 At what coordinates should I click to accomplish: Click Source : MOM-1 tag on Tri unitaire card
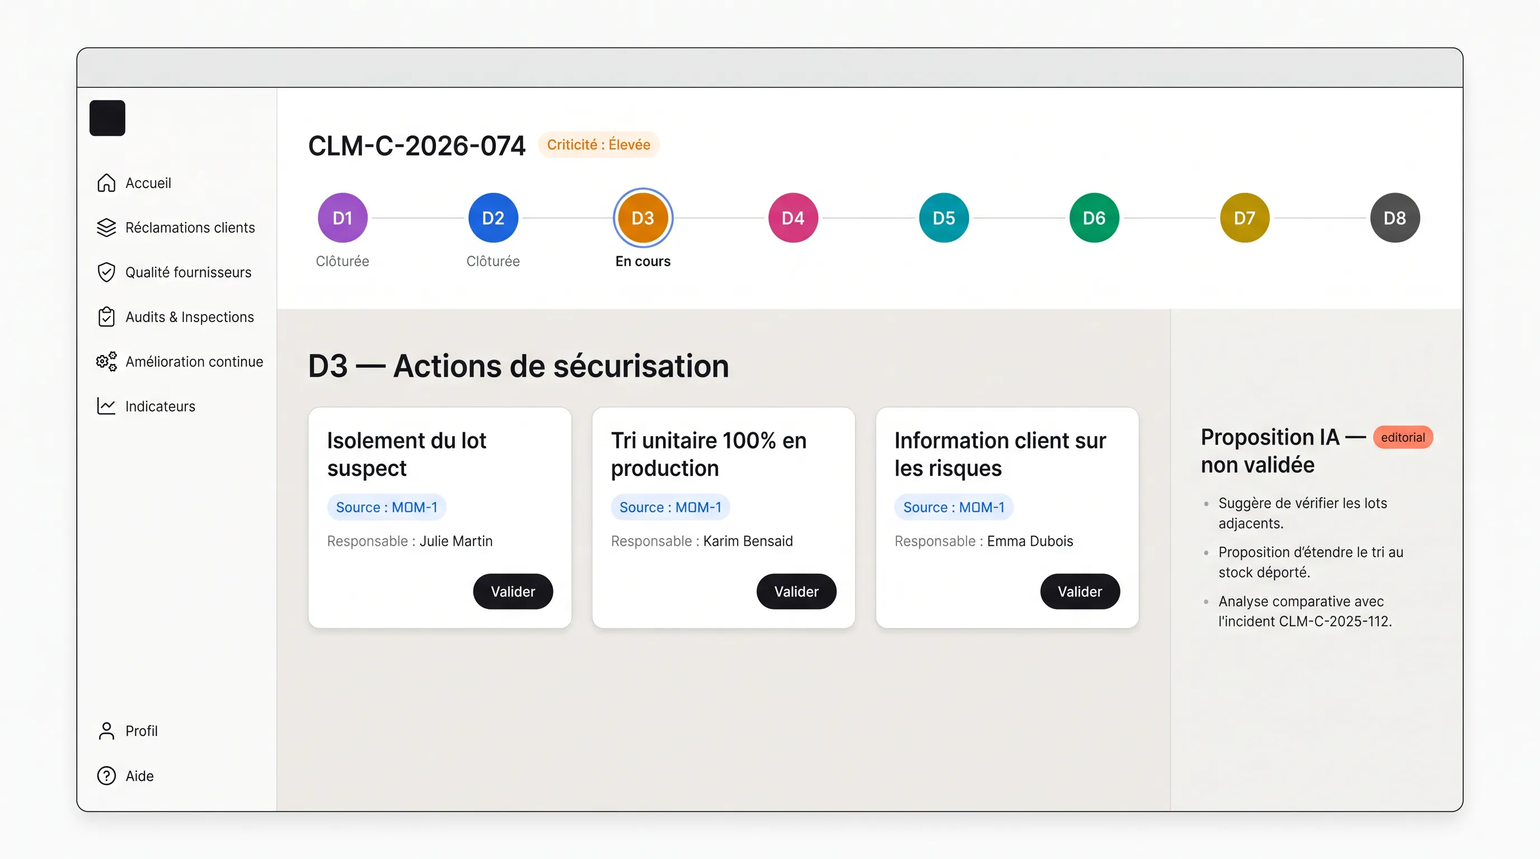670,507
